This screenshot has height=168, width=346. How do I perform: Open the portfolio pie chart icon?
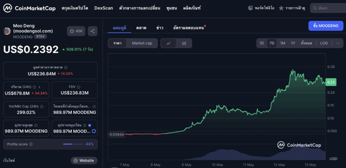tap(250, 8)
